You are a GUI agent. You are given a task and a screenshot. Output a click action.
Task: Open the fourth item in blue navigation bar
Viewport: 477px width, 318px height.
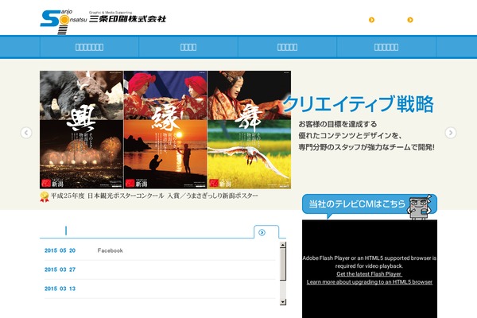pos(387,47)
